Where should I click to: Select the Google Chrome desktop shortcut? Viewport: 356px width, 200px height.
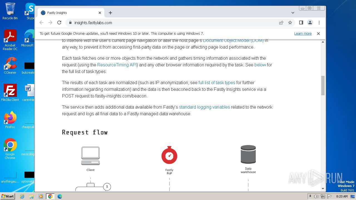point(10,149)
